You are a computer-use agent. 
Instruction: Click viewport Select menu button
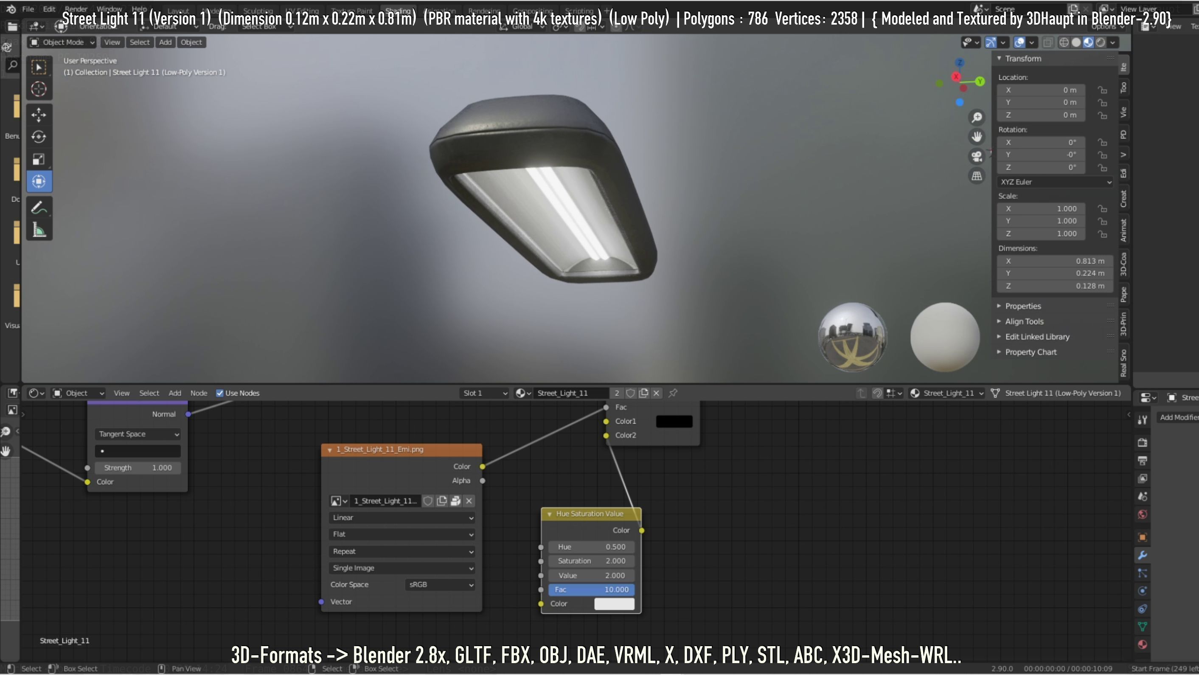click(140, 42)
